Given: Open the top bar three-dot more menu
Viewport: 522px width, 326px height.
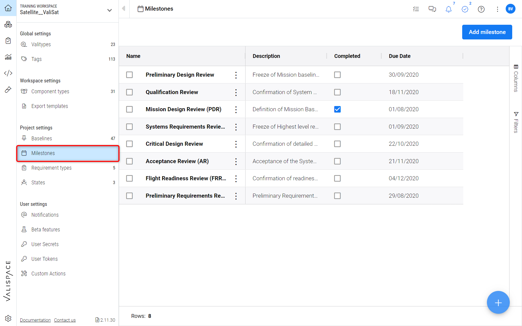Looking at the screenshot, I should [x=498, y=9].
